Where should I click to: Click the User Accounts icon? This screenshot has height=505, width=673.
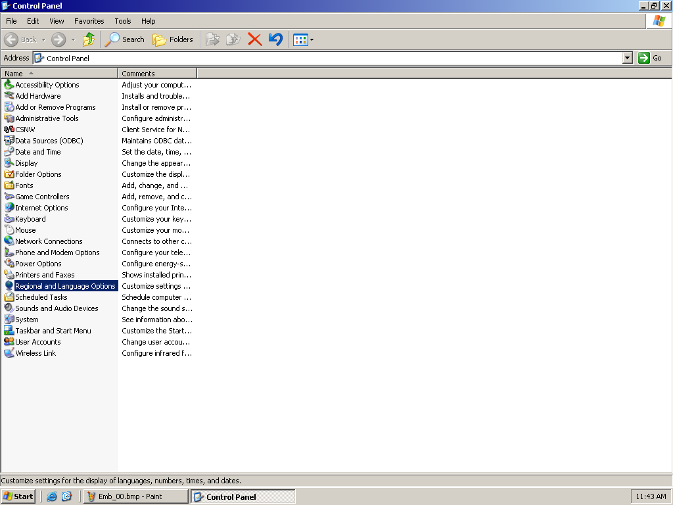pyautogui.click(x=9, y=341)
